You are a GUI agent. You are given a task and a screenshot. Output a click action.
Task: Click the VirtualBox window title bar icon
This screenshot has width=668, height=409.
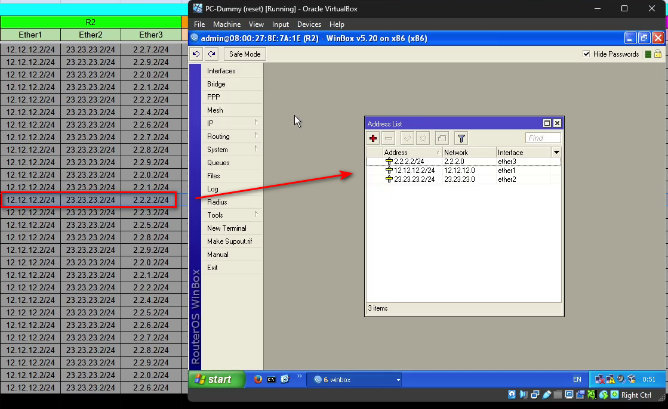tap(197, 8)
